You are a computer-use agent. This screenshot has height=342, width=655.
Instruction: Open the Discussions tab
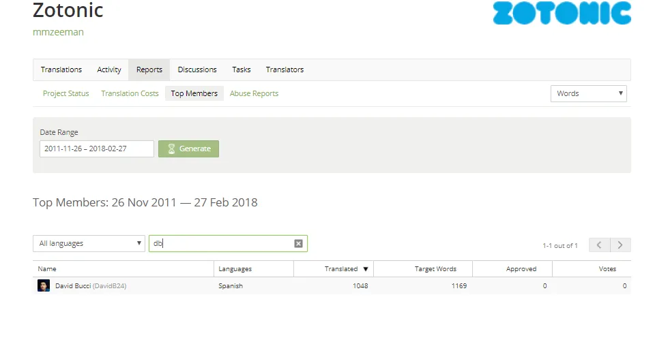pos(197,69)
